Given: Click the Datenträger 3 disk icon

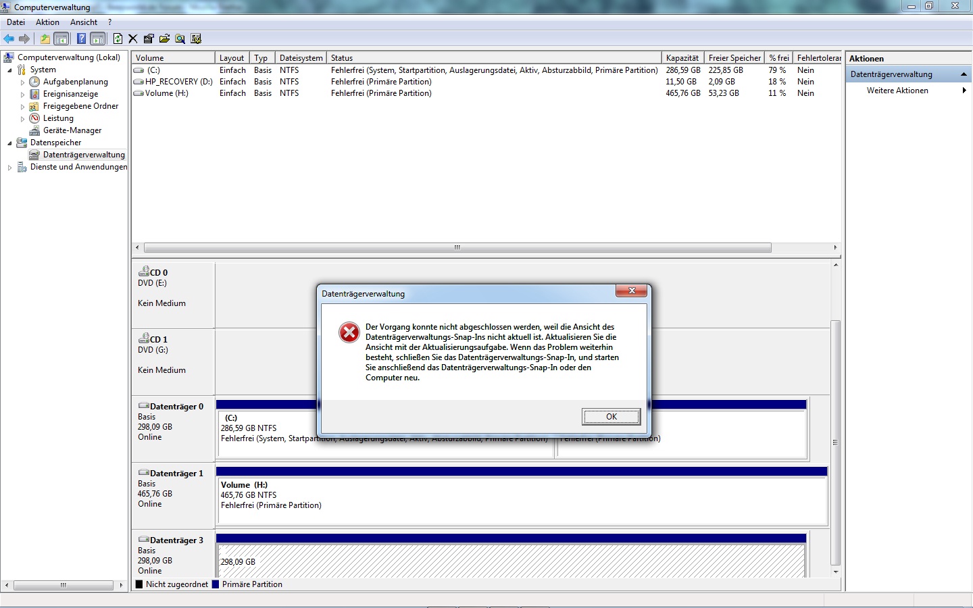Looking at the screenshot, I should pyautogui.click(x=144, y=540).
